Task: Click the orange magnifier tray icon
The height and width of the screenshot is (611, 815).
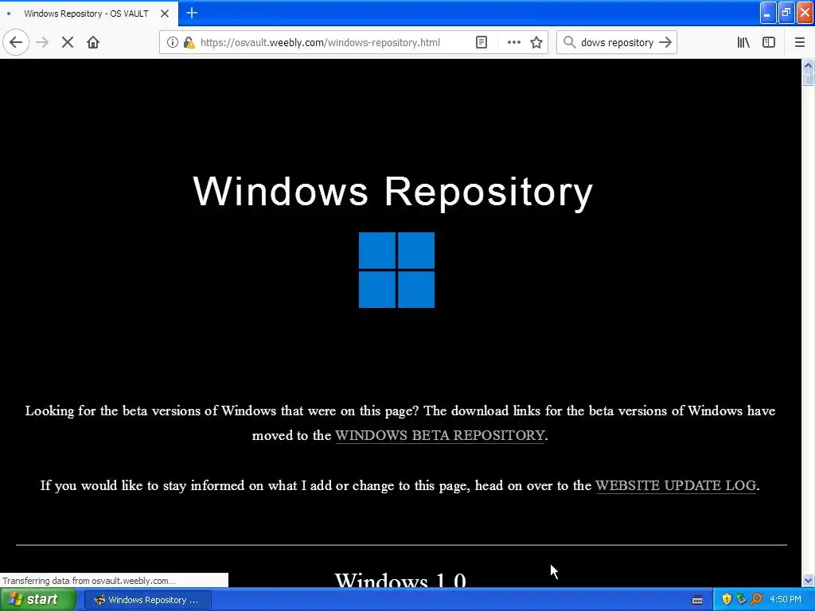Action: (756, 600)
